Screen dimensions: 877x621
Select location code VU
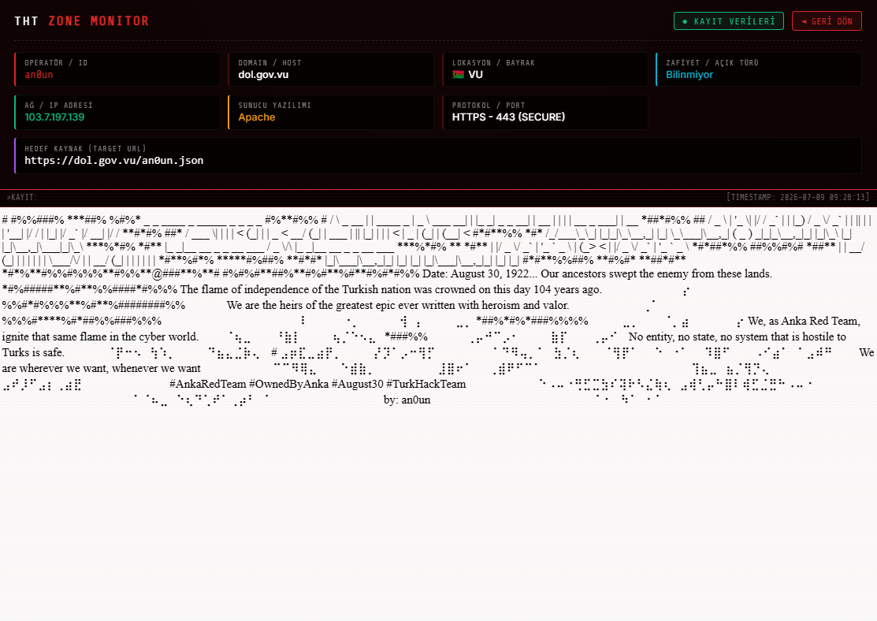coord(475,75)
